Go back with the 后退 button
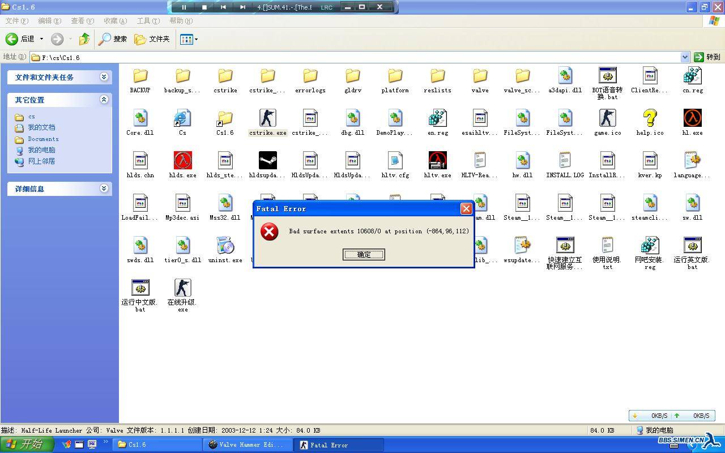 pyautogui.click(x=20, y=39)
